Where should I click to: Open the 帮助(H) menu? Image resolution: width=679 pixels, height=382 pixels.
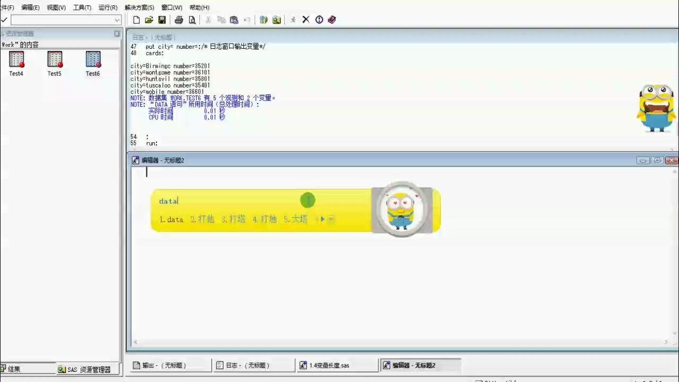199,7
